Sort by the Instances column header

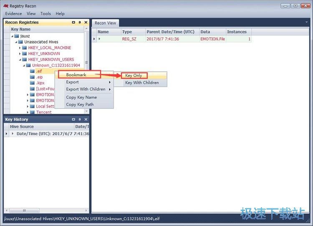pyautogui.click(x=239, y=32)
